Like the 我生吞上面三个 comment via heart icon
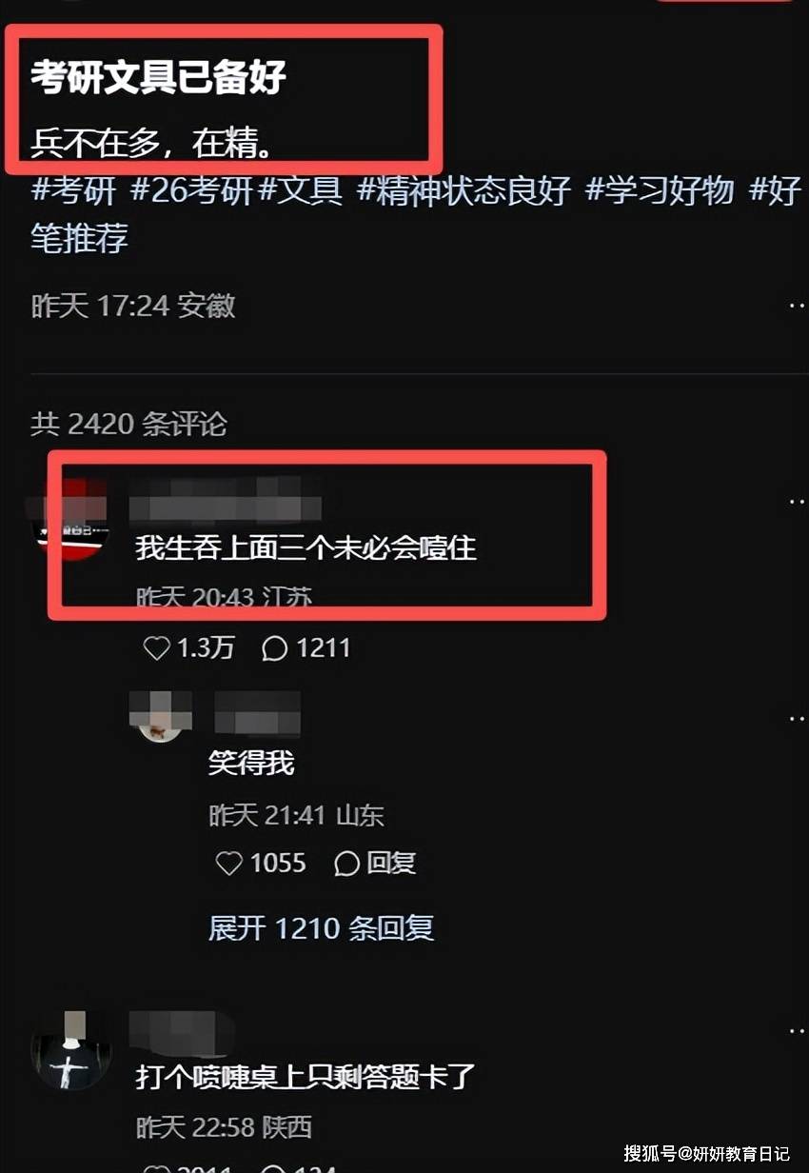Screen dimensions: 809x1173 point(157,648)
